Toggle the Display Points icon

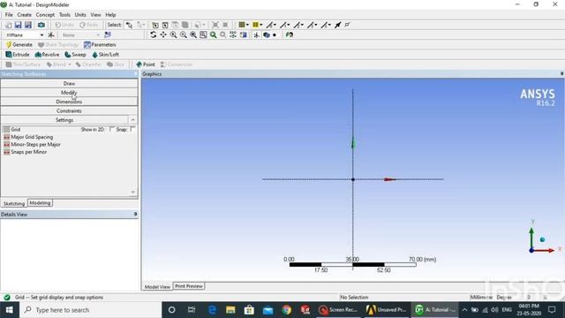pyautogui.click(x=275, y=35)
